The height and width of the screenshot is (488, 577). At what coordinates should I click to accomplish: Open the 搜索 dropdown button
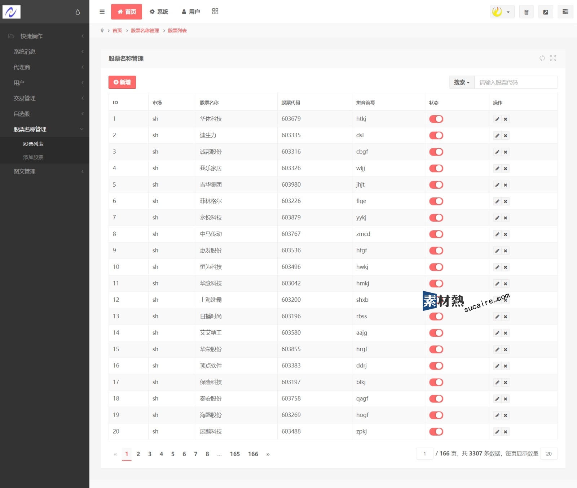click(x=462, y=82)
